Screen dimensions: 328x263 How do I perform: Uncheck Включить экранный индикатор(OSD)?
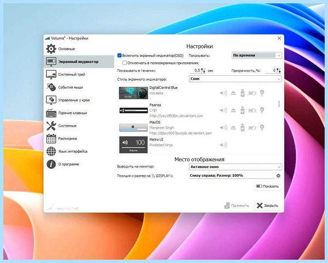coord(119,56)
